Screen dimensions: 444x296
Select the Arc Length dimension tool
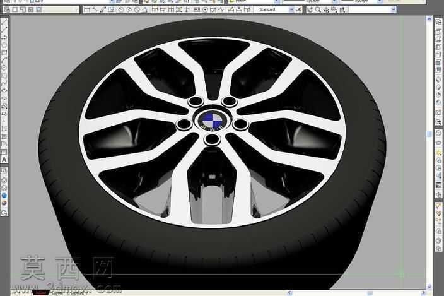pos(103,10)
